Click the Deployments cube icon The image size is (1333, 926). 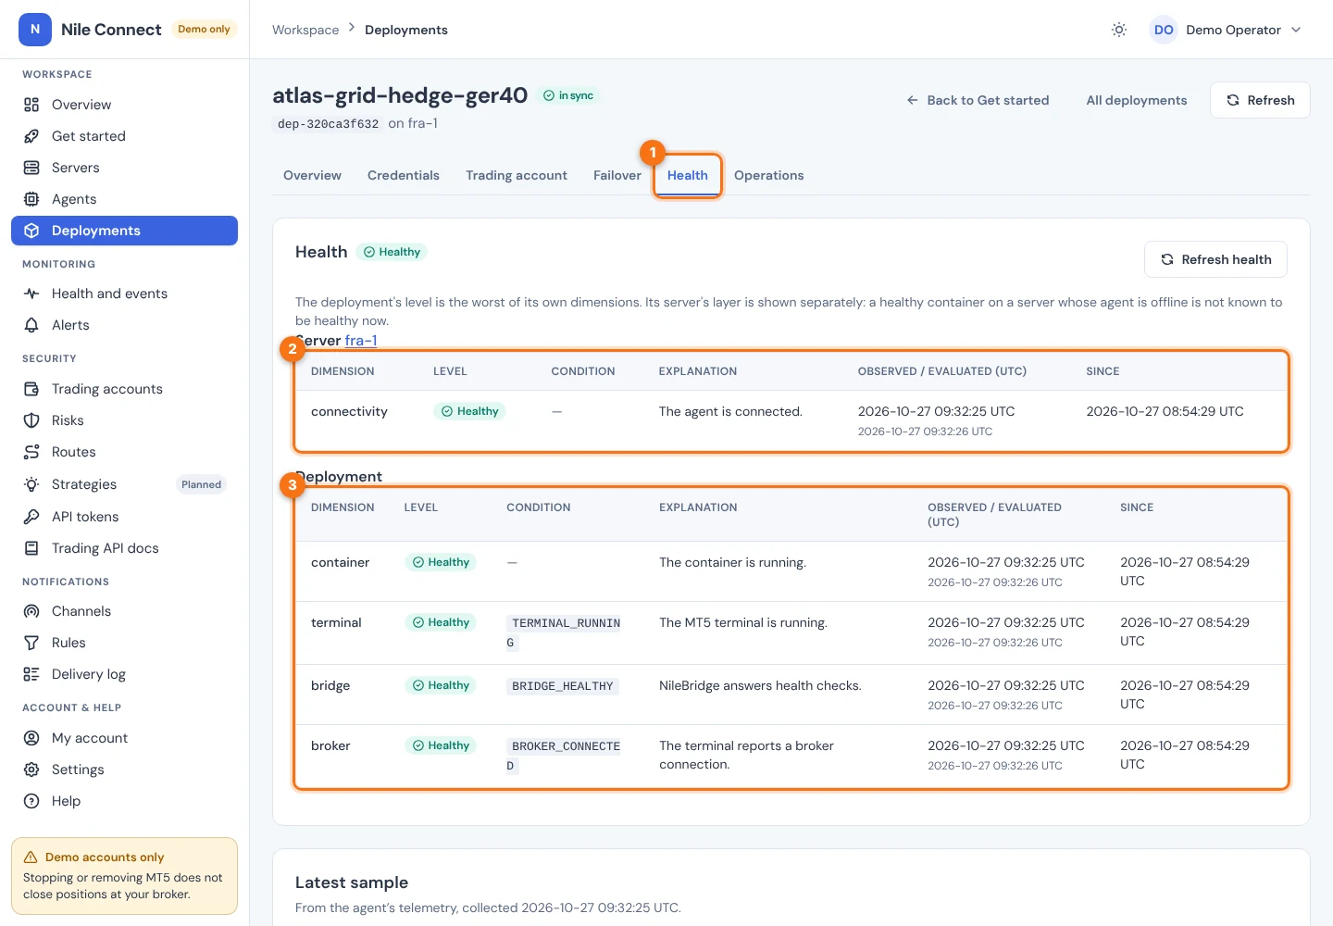(x=31, y=231)
